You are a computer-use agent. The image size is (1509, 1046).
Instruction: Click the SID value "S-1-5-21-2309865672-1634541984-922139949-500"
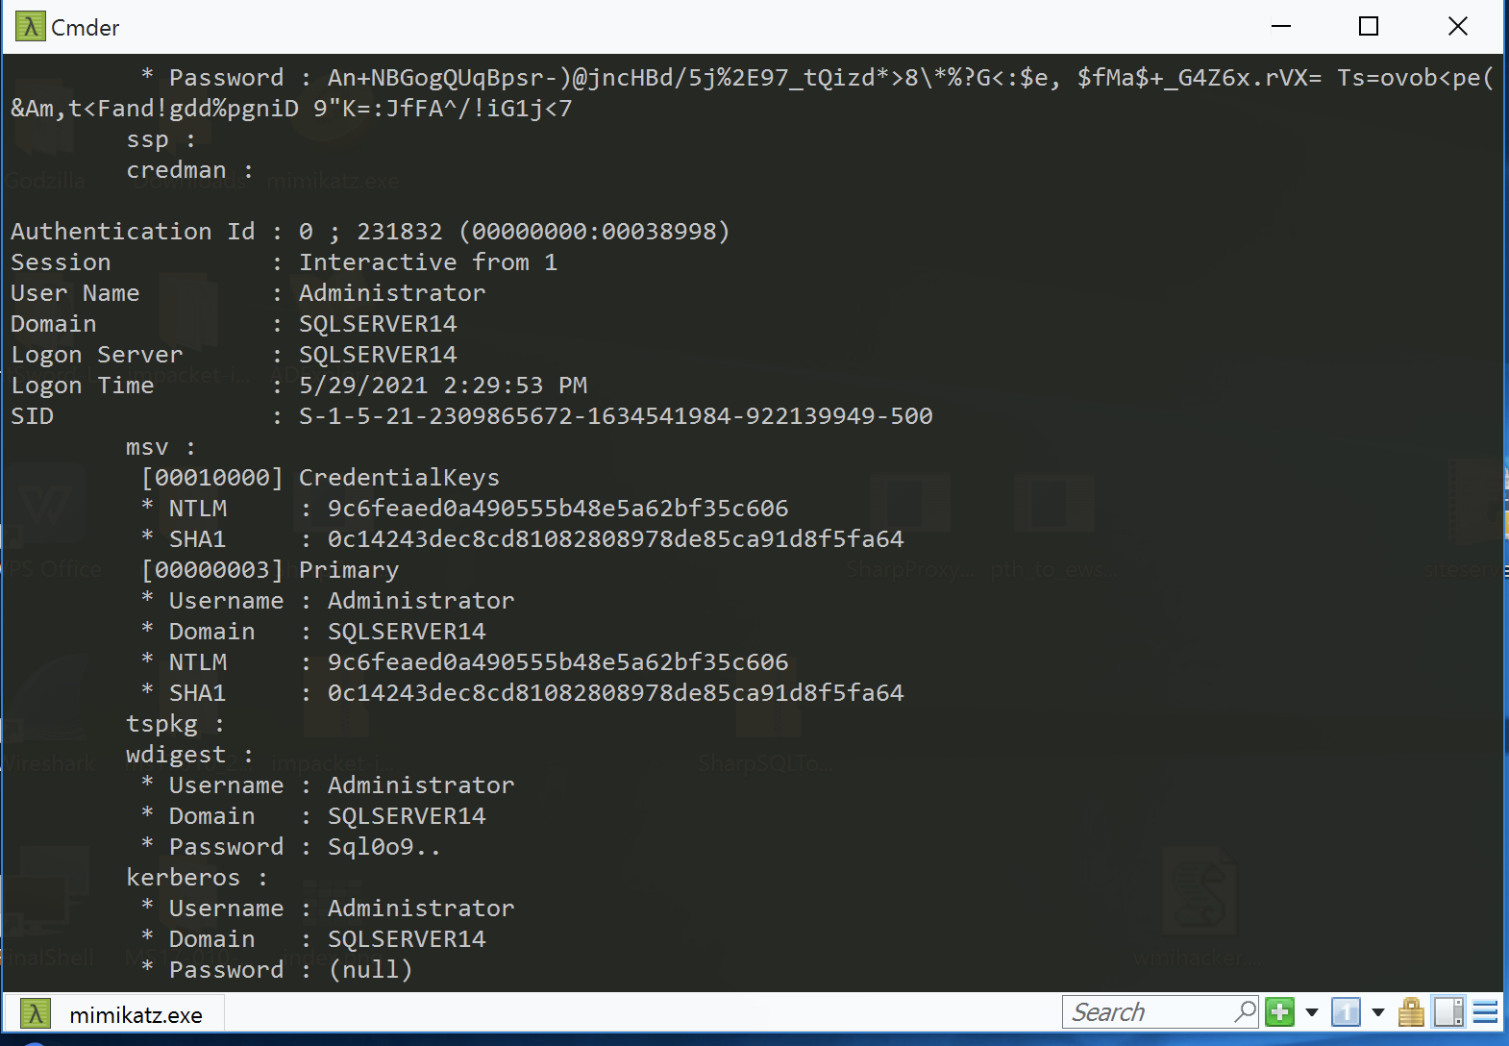[616, 416]
